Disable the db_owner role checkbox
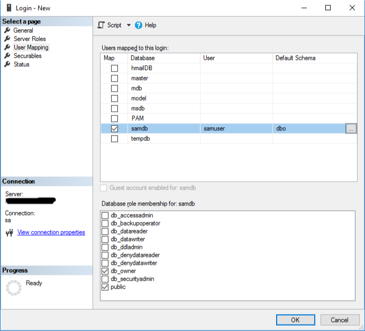365x331 pixels. (x=105, y=271)
